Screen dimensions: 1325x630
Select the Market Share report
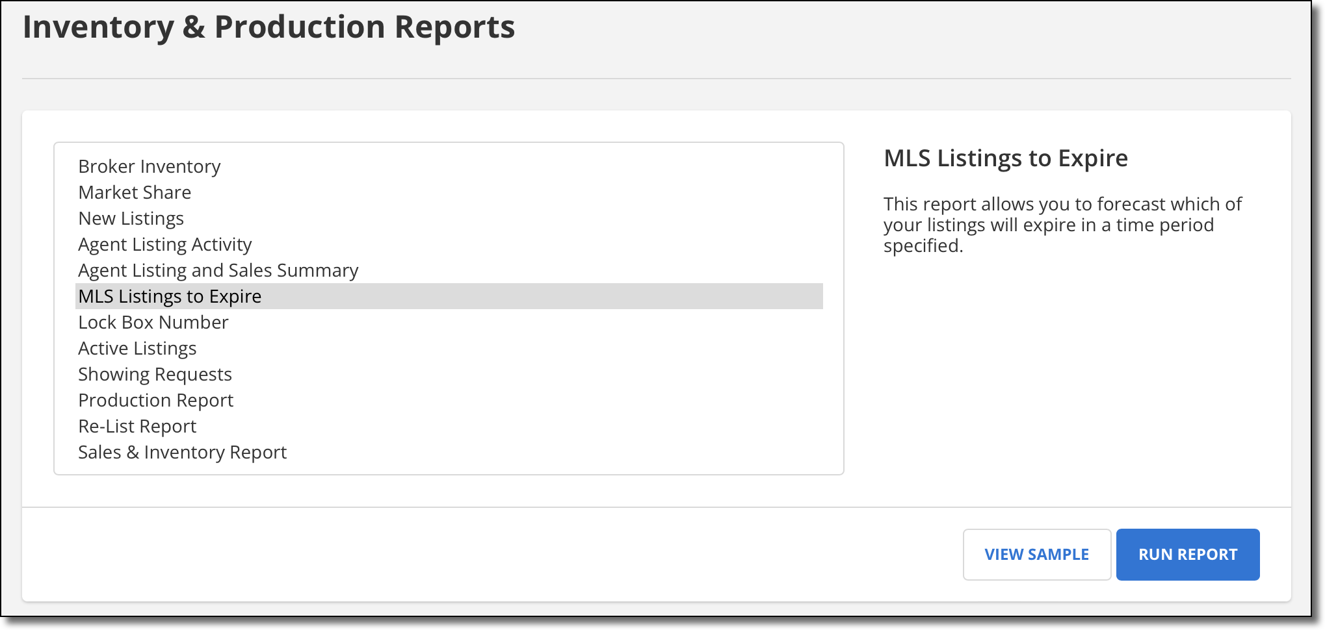pos(134,192)
